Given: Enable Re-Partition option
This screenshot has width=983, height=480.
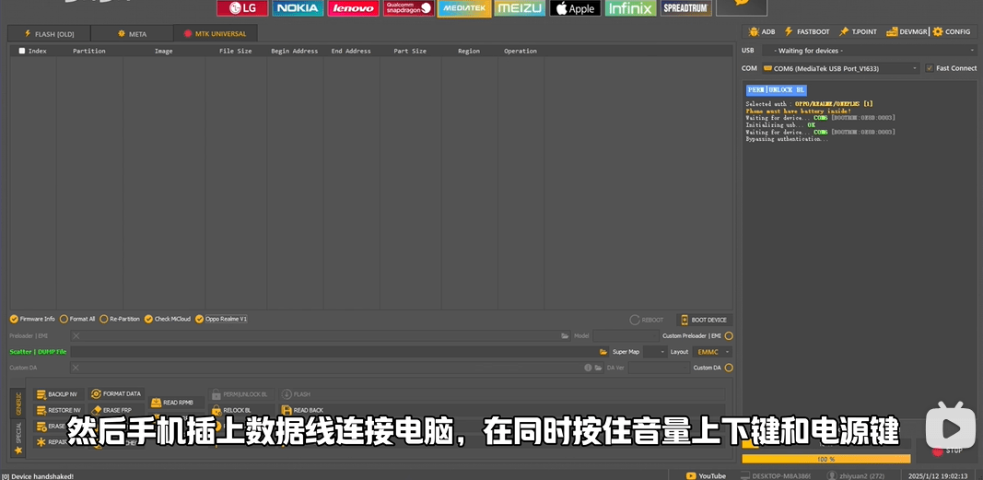Looking at the screenshot, I should pos(120,319).
